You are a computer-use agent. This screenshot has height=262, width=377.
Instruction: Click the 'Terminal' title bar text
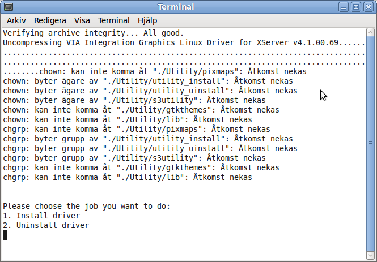tap(176, 7)
